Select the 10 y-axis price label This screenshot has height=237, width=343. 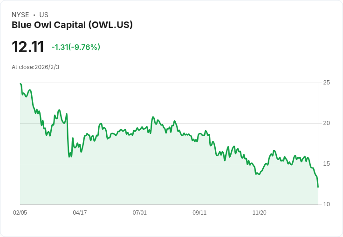tap(326, 204)
